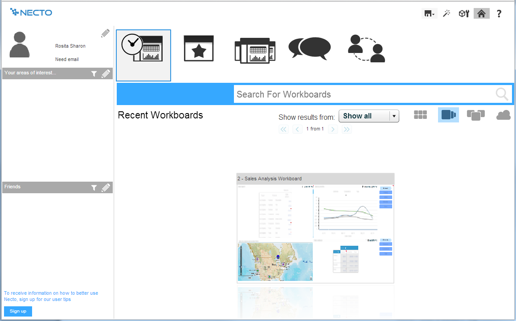Expand the Show all results dropdown
The height and width of the screenshot is (321, 516).
(x=393, y=116)
